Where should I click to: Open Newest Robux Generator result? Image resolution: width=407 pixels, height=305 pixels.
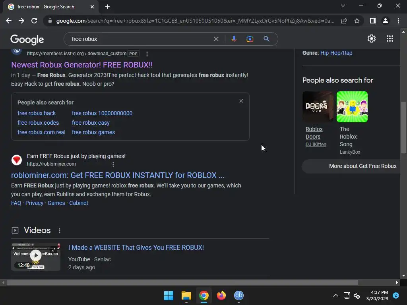tap(82, 65)
